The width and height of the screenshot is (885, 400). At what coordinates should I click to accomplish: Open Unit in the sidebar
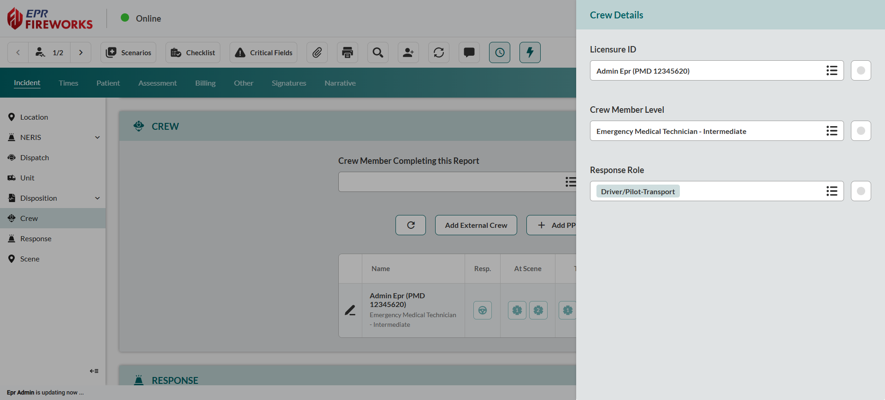[x=53, y=178]
